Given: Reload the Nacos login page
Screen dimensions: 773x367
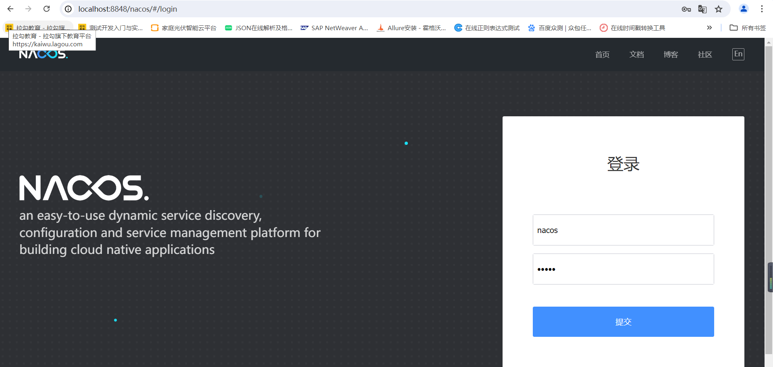Looking at the screenshot, I should 47,9.
